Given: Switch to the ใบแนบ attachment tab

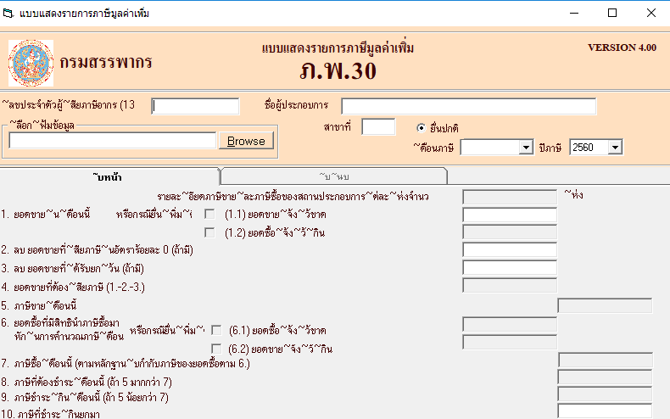Looking at the screenshot, I should tap(333, 176).
